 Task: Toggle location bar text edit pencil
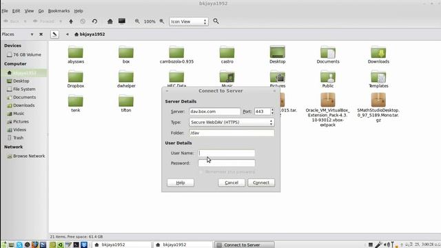point(54,34)
